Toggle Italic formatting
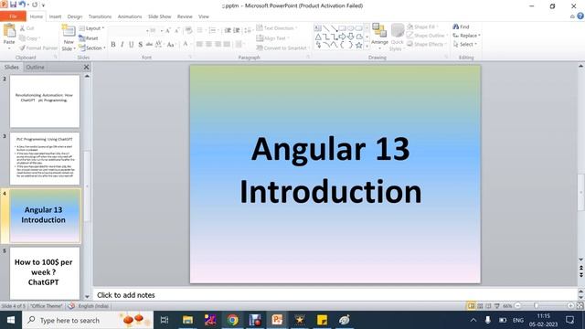This screenshot has height=329, width=585. [122, 45]
